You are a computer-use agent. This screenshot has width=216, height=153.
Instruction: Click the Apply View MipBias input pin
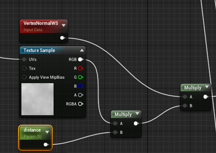click(x=25, y=77)
